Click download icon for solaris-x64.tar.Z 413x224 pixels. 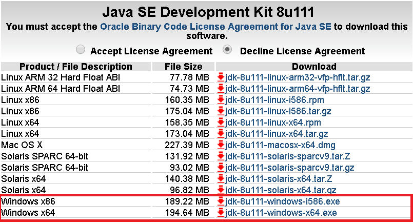[x=221, y=179]
